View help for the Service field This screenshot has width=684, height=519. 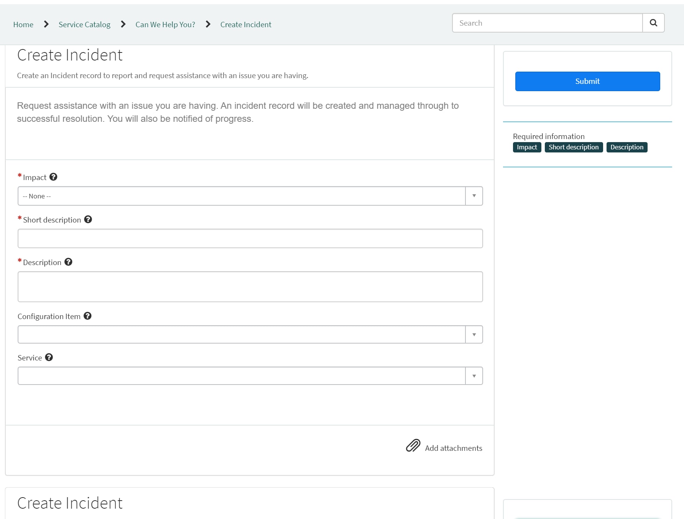[x=49, y=357]
